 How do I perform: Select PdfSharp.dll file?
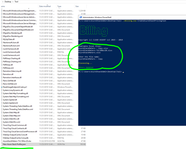tap(8, 65)
